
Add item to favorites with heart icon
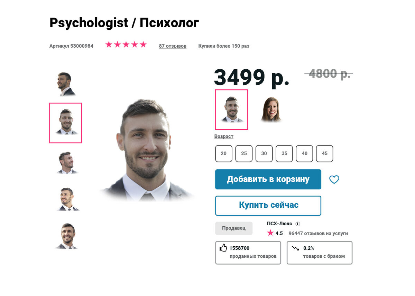click(334, 179)
